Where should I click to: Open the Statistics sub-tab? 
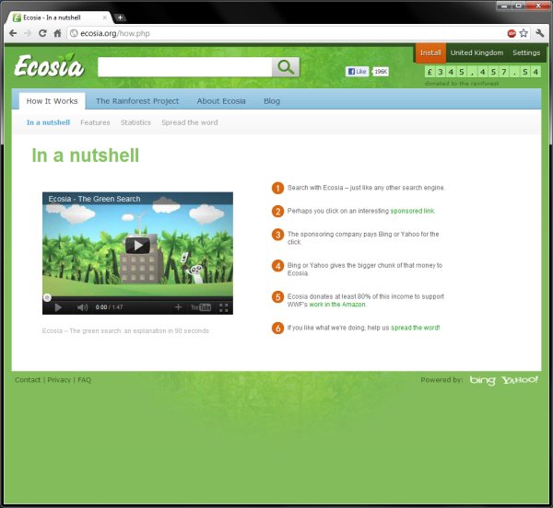tap(135, 122)
